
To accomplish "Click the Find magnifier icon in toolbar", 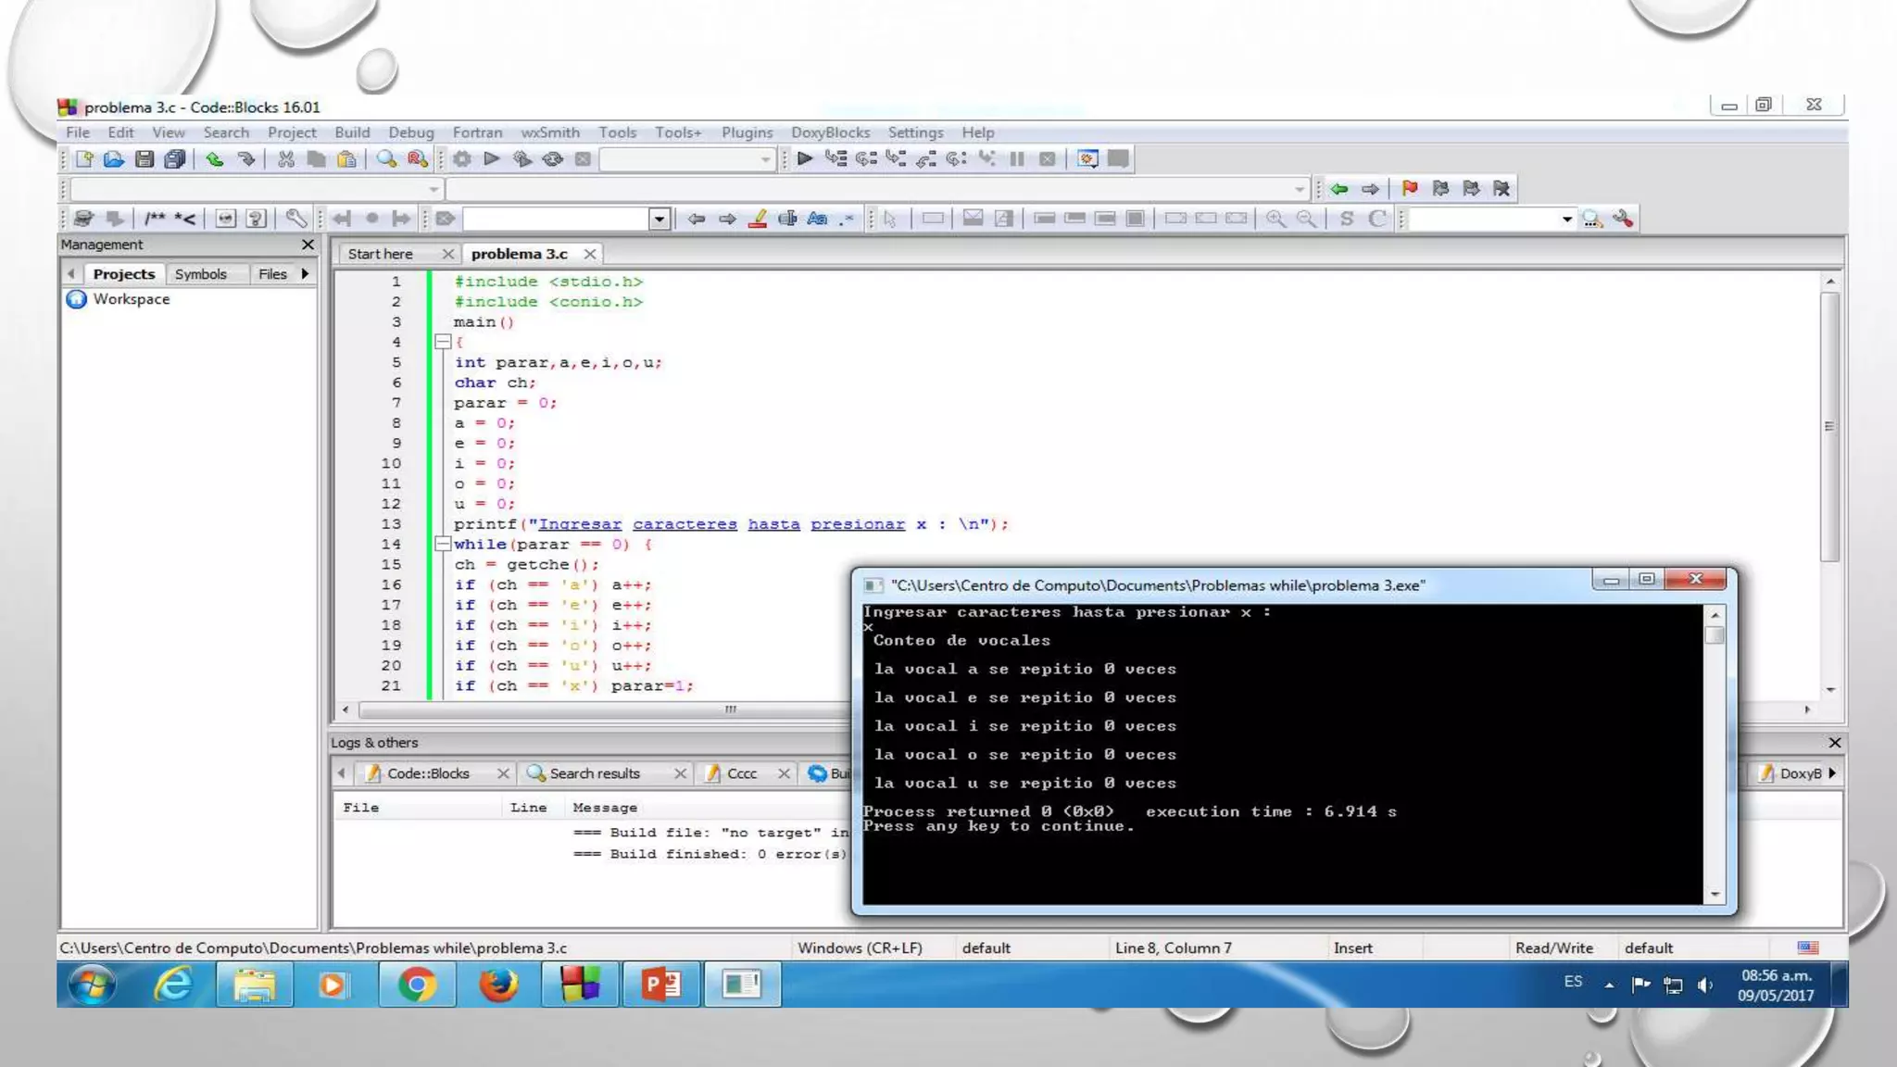I will 386,159.
